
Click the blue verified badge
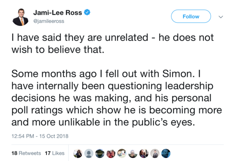coord(87,13)
